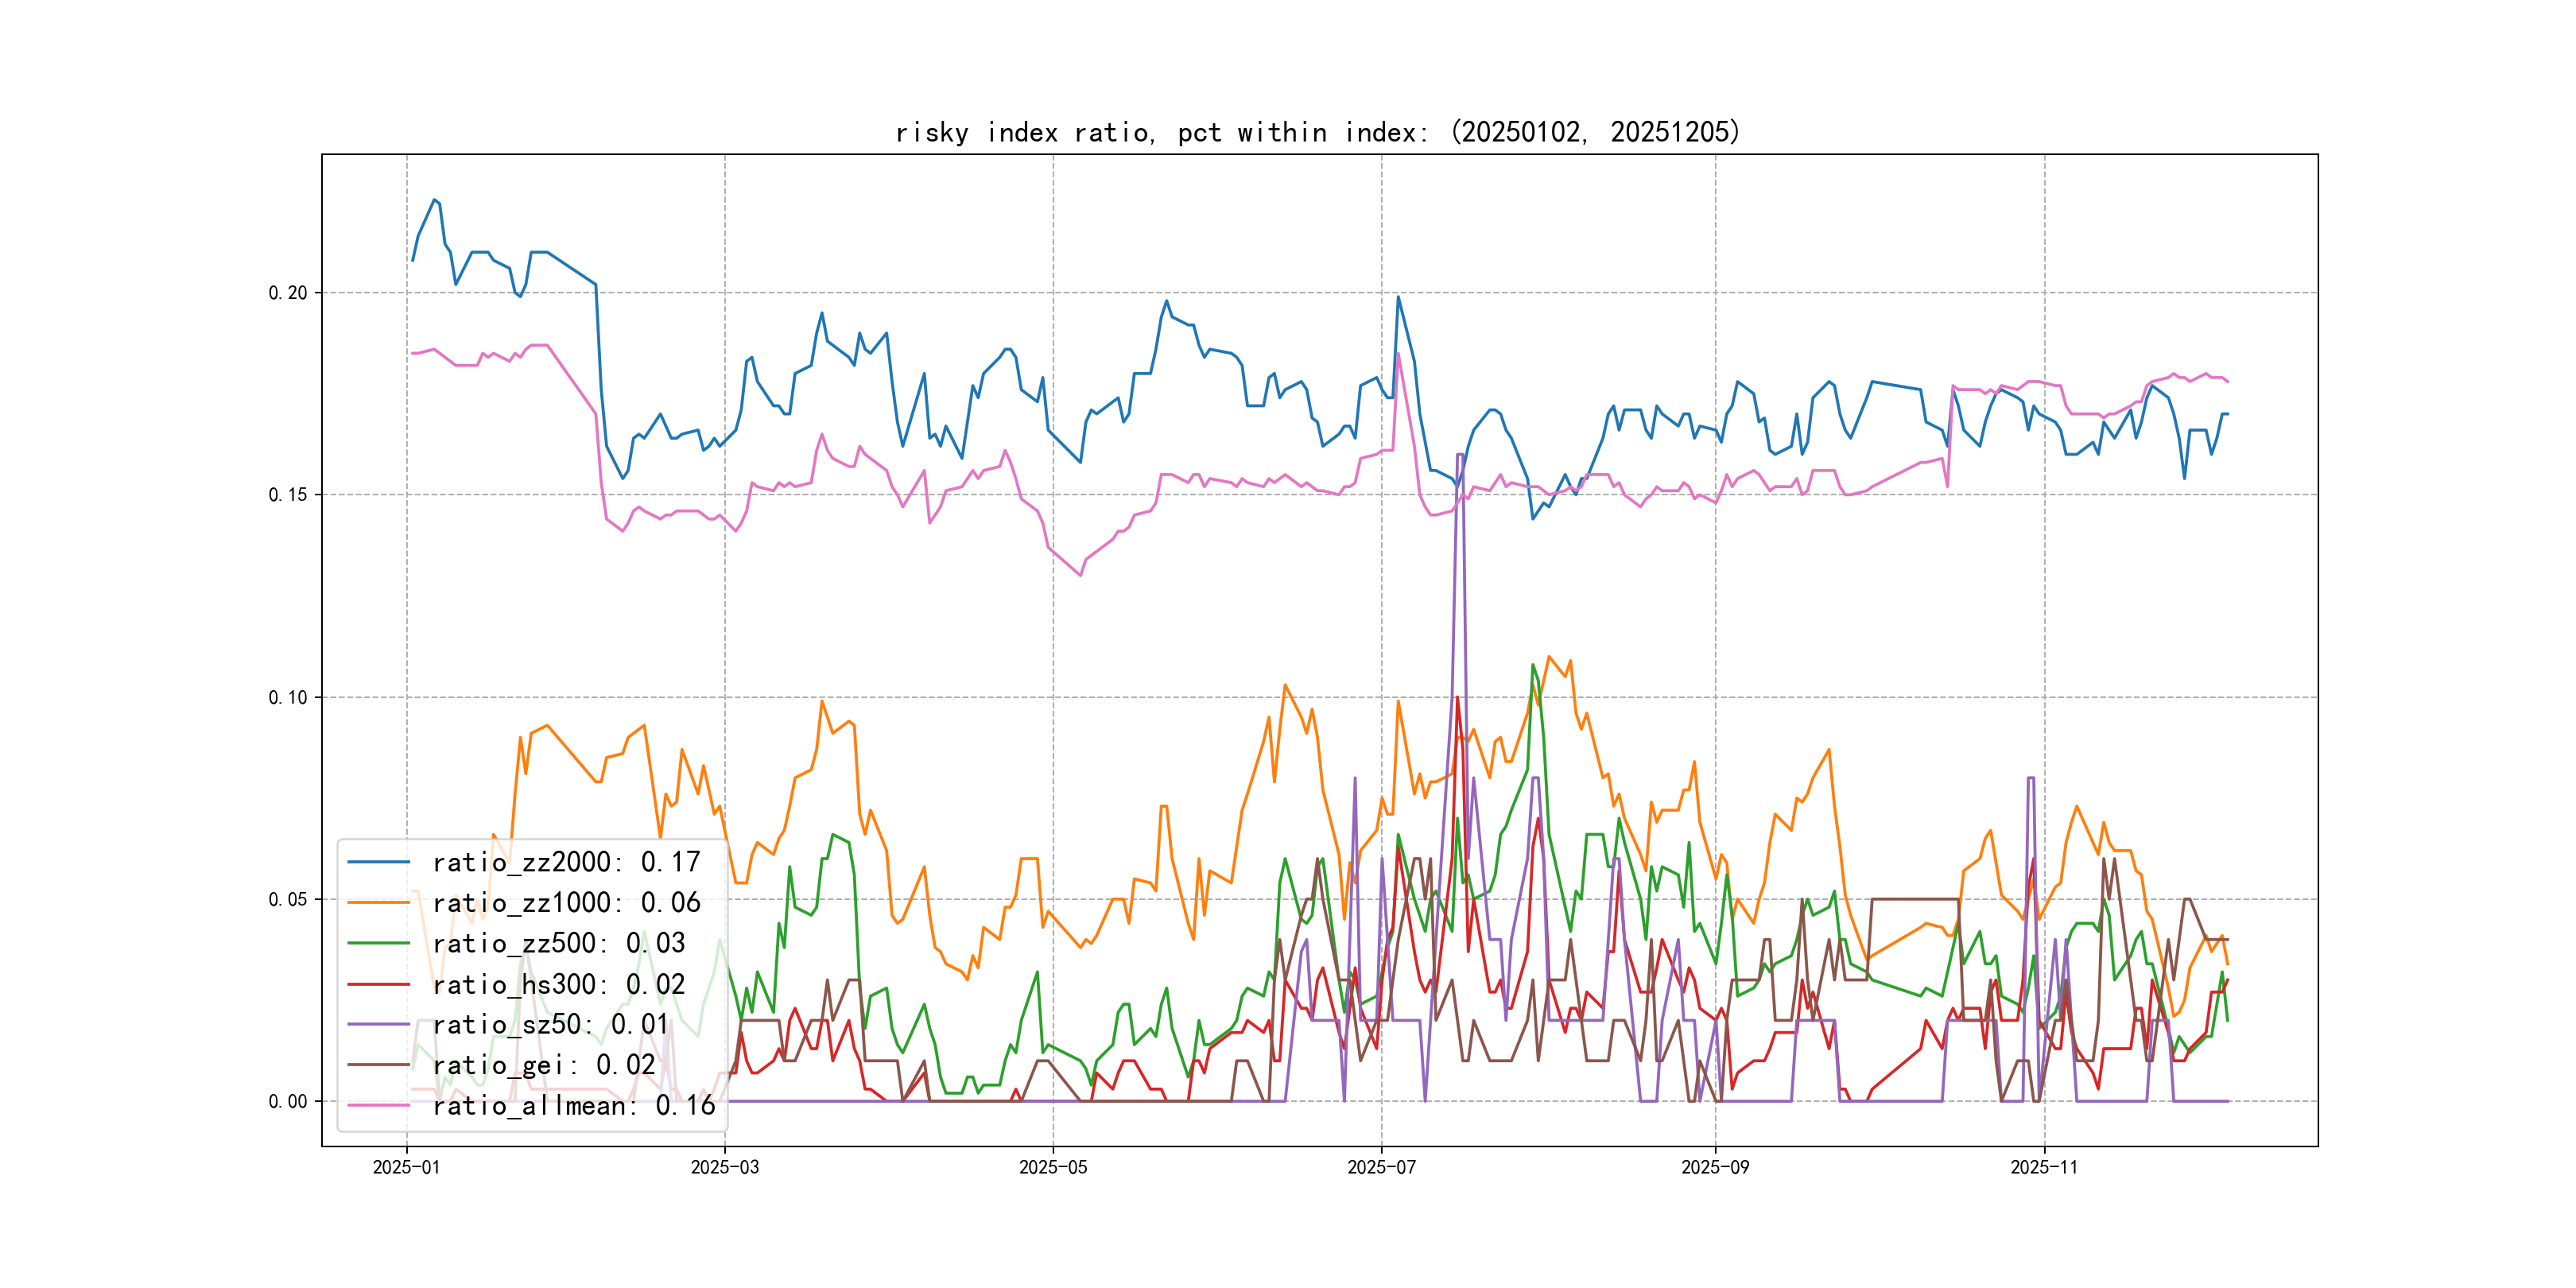
Task: Click the 2025-09 x-axis tick label
Action: click(1715, 1167)
